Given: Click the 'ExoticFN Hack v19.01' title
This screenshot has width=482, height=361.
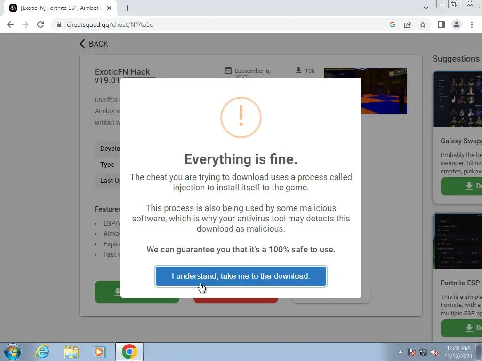Looking at the screenshot, I should 122,76.
